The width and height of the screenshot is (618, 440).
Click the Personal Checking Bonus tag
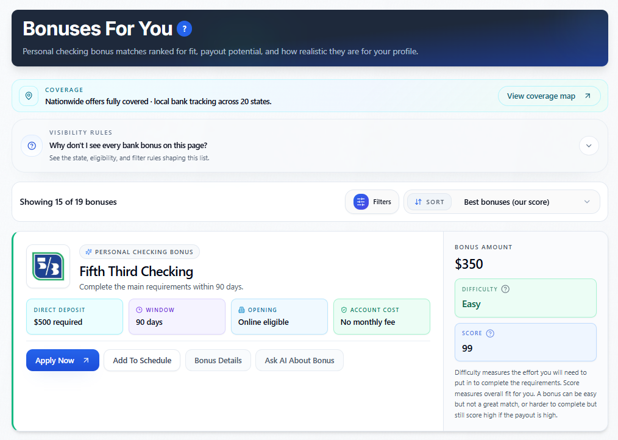click(140, 252)
